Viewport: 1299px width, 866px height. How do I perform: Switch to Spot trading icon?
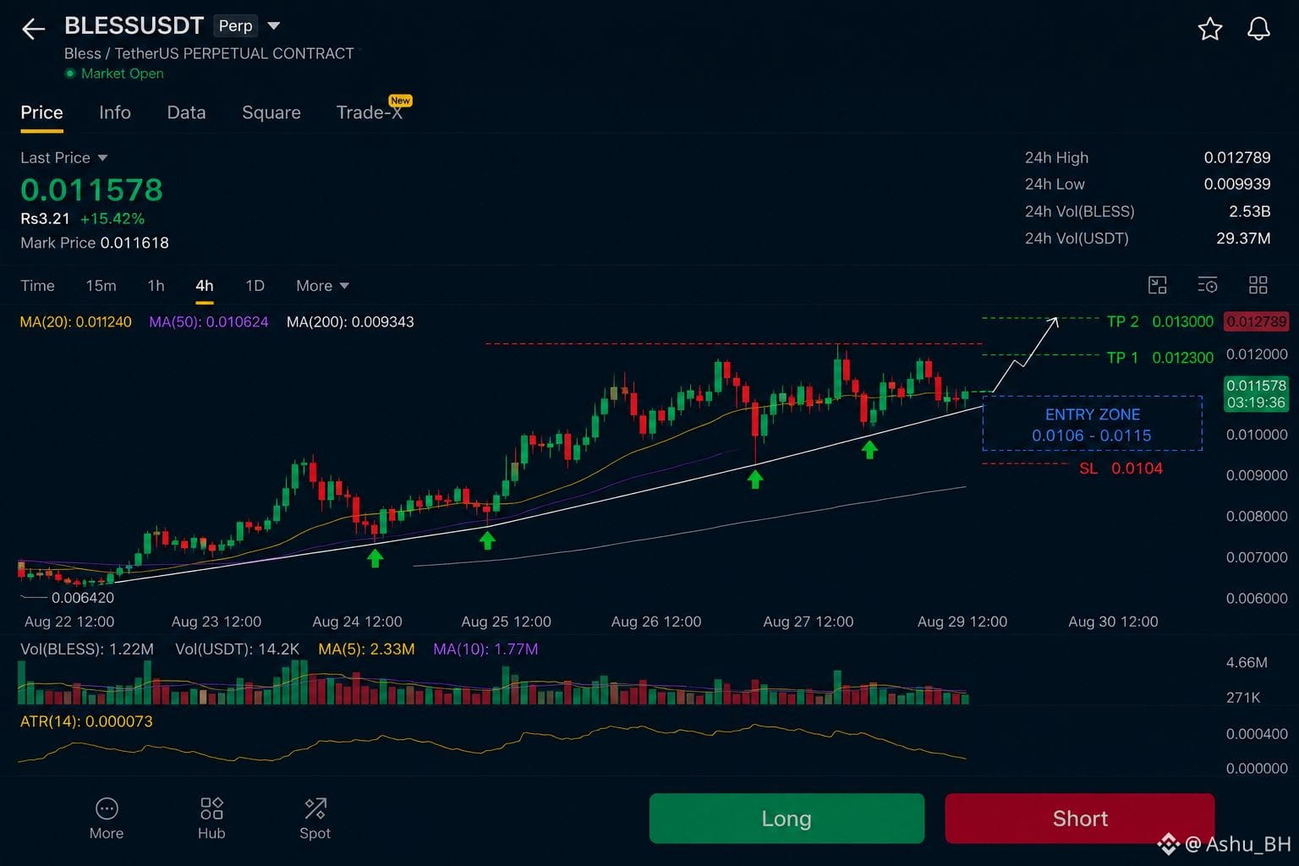pyautogui.click(x=315, y=819)
